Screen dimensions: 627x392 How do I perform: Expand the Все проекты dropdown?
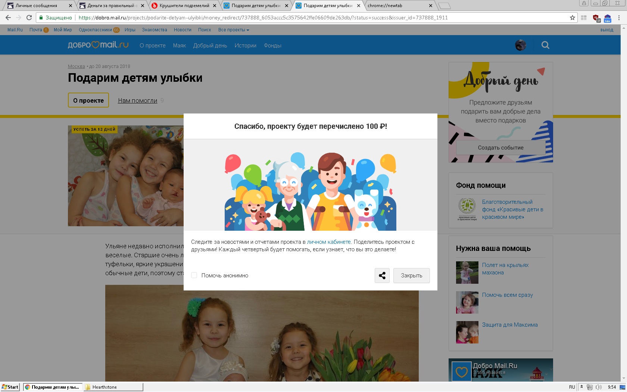[234, 30]
